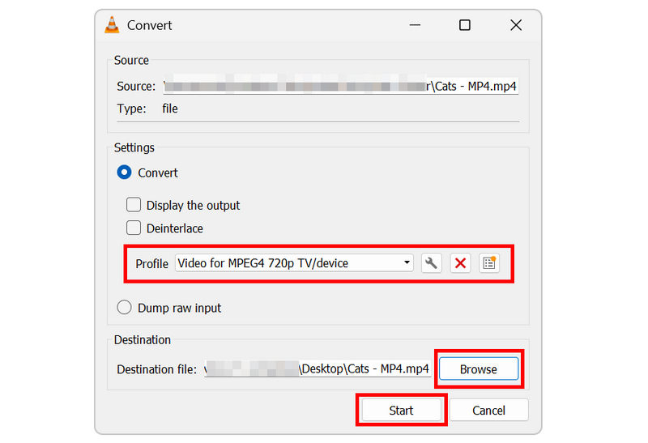This screenshot has width=648, height=443.
Task: Select the Convert radio button
Action: click(x=125, y=173)
